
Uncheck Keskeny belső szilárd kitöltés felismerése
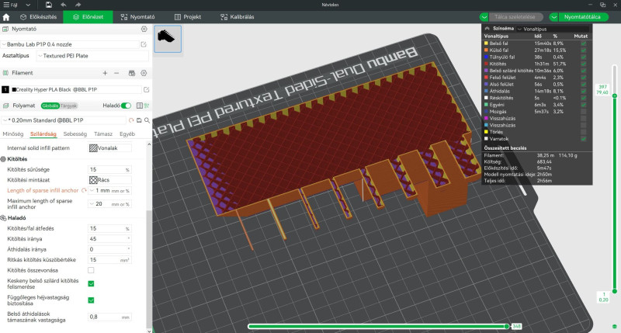tap(91, 283)
